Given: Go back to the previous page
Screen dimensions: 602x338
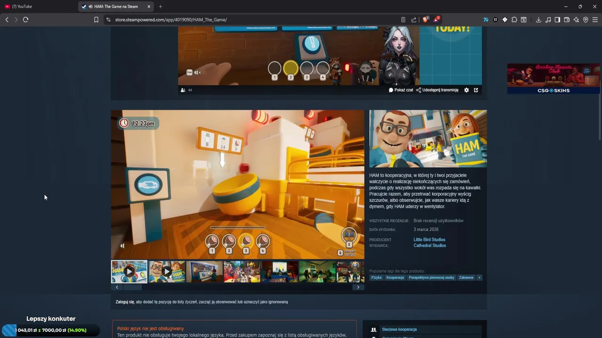Looking at the screenshot, I should (x=7, y=20).
